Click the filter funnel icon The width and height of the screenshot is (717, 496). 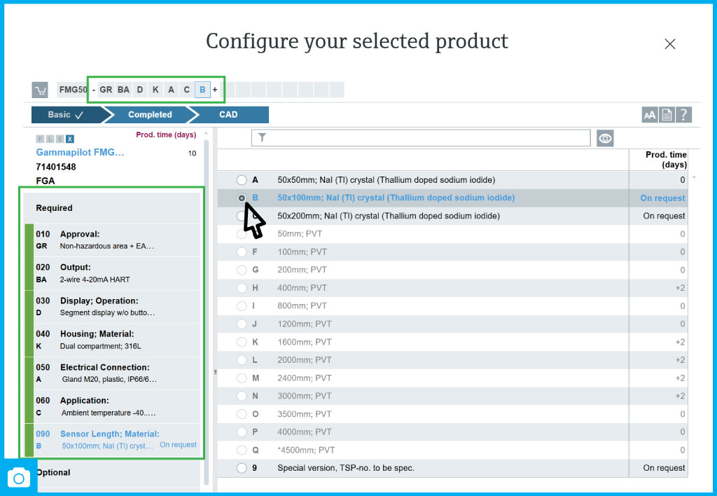click(x=262, y=138)
